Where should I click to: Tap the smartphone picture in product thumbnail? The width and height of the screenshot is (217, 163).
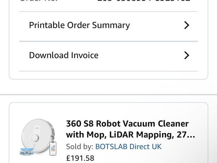click(53, 149)
